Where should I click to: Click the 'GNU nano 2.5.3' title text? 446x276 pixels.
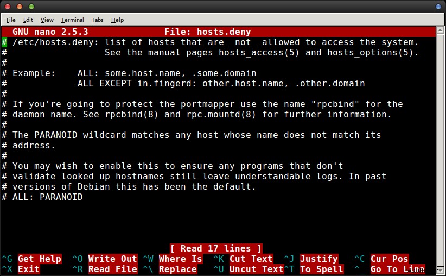[x=50, y=32]
